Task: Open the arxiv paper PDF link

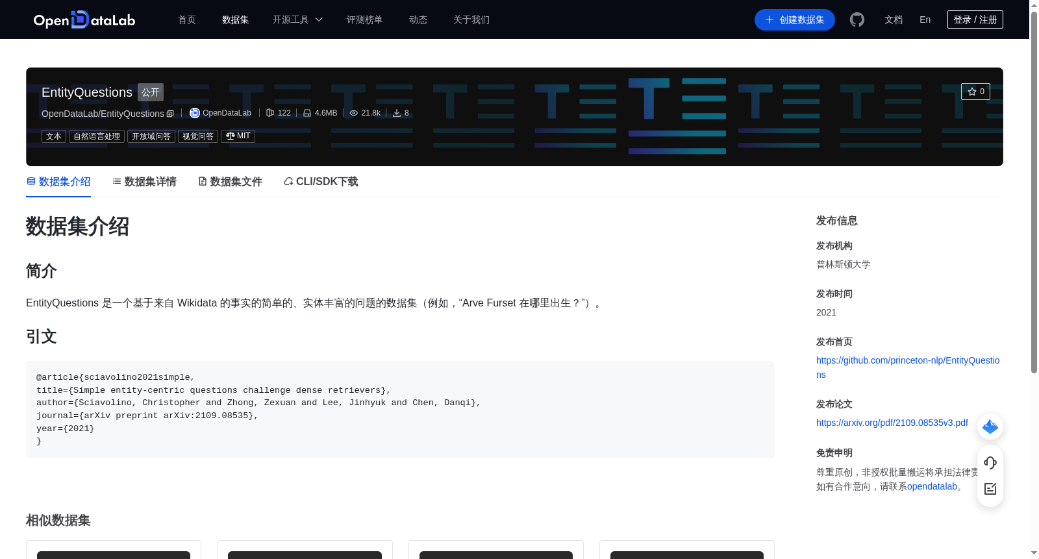Action: 892,423
